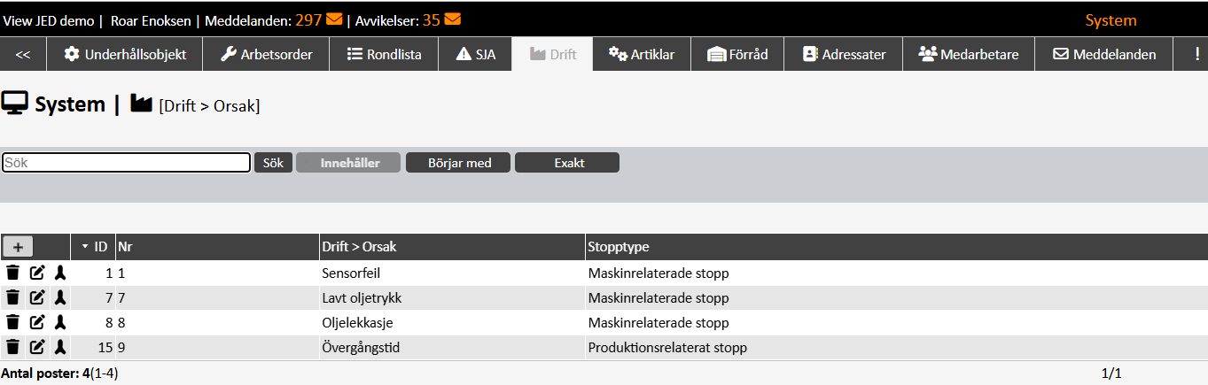Viewport: 1208px width, 385px height.
Task: Select the Innehåller search mode
Action: (x=349, y=163)
